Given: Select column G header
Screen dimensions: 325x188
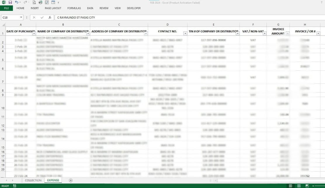Looking at the screenshot, I should pyautogui.click(x=278, y=25).
